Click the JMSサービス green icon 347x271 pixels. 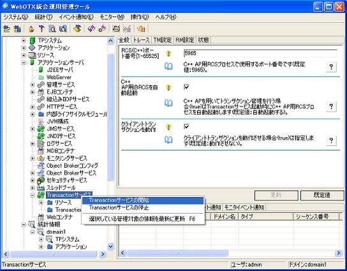point(41,129)
